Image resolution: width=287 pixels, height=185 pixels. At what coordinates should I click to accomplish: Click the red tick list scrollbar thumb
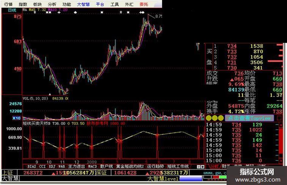click(x=281, y=141)
